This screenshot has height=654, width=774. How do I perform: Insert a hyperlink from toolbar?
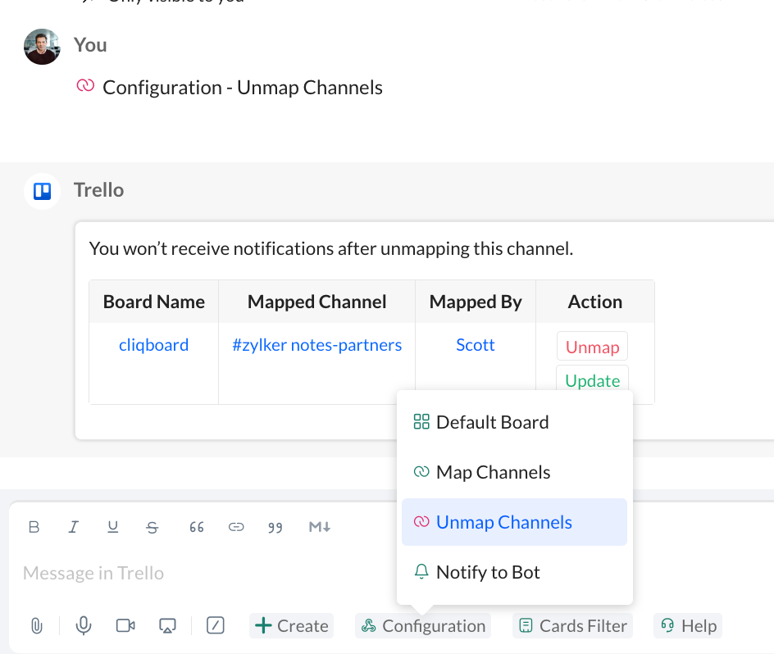point(236,527)
